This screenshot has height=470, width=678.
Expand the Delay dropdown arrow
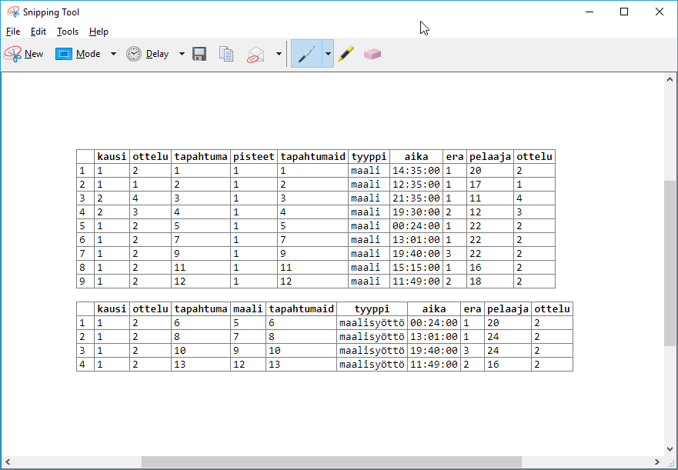click(182, 54)
